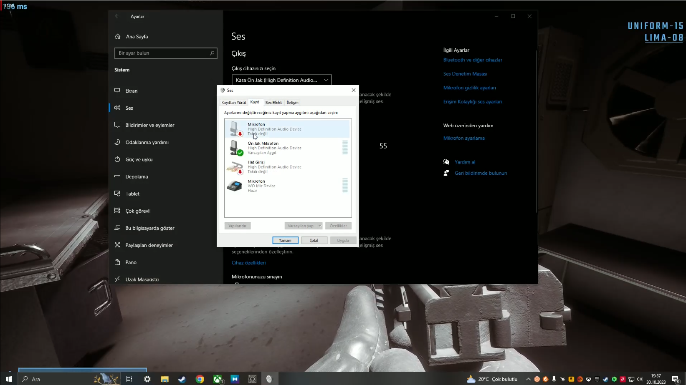Screen dimensions: 686x385
Task: Click the microphone icon in system tray
Action: coord(554,379)
